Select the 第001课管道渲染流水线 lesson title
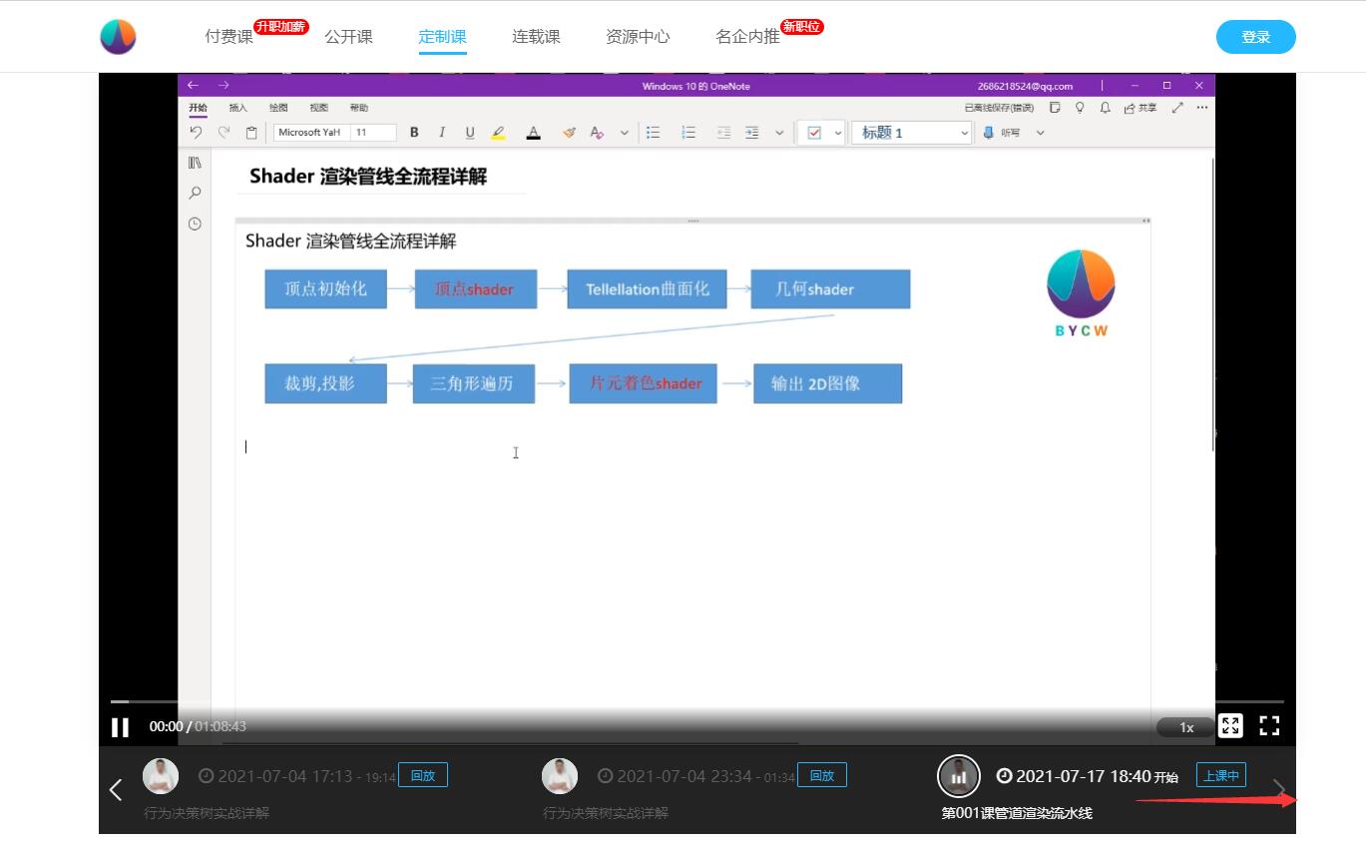Image resolution: width=1366 pixels, height=841 pixels. coord(1017,813)
